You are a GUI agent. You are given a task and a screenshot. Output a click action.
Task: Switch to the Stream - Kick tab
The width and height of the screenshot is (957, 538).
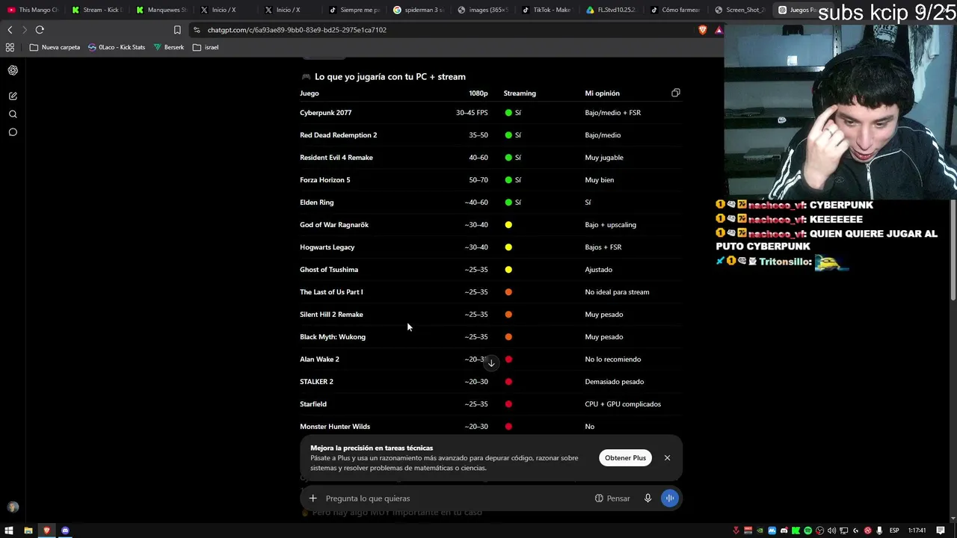tap(97, 10)
